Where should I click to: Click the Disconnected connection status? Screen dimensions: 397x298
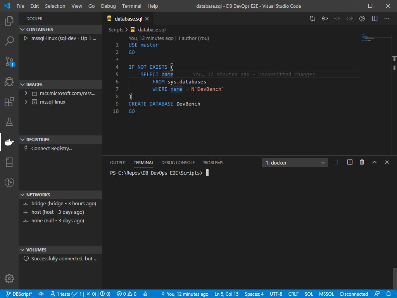coord(354,294)
